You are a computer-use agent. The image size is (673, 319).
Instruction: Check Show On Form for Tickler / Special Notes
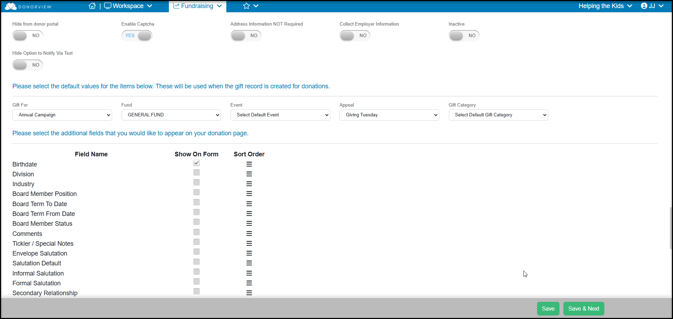[197, 242]
